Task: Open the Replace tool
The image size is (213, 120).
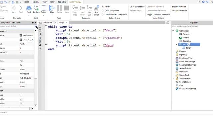Action: point(36,8)
